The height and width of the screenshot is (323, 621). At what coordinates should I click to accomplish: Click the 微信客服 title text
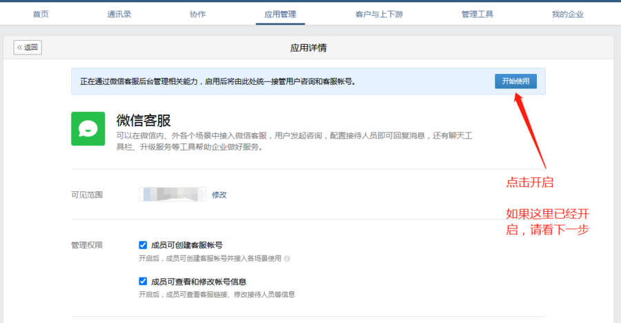coord(144,120)
